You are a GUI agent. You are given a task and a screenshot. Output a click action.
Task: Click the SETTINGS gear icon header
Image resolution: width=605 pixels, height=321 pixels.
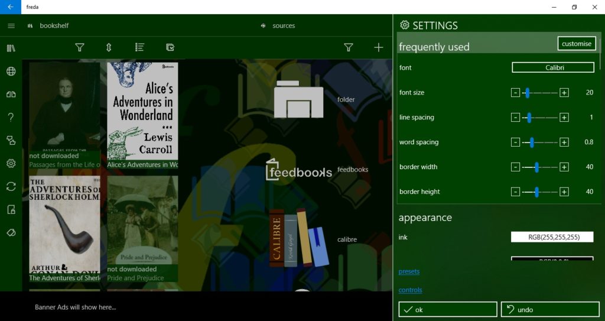(x=404, y=25)
